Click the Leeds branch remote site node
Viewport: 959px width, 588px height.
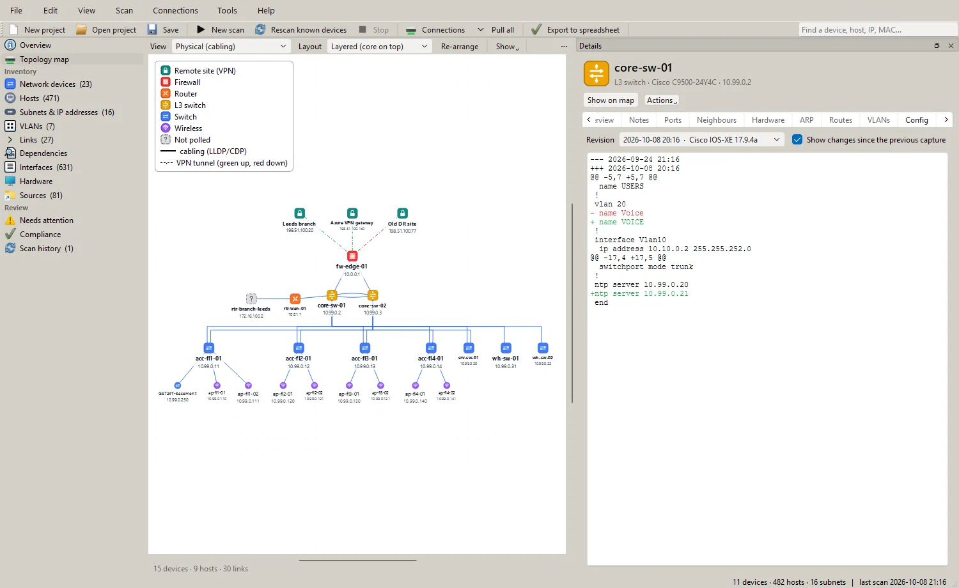[x=299, y=213]
